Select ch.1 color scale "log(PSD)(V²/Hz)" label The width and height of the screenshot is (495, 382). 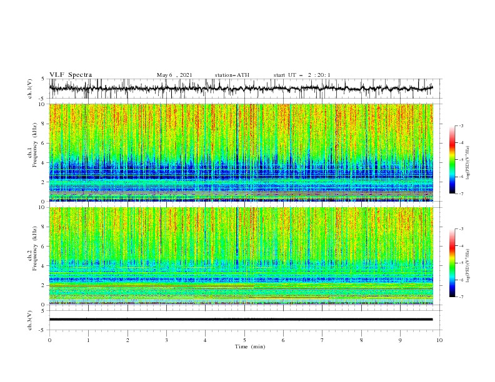pos(468,162)
